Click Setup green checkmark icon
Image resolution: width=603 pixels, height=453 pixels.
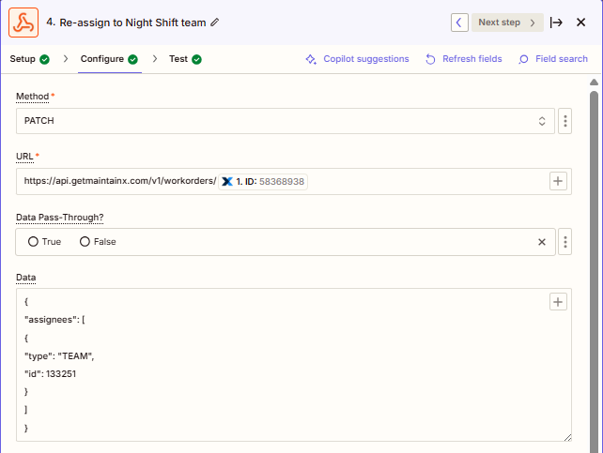pyautogui.click(x=44, y=59)
